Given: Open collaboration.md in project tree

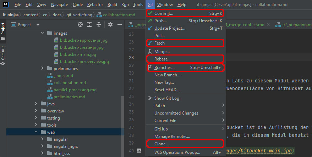Looking at the screenshot, I should 70,83.
